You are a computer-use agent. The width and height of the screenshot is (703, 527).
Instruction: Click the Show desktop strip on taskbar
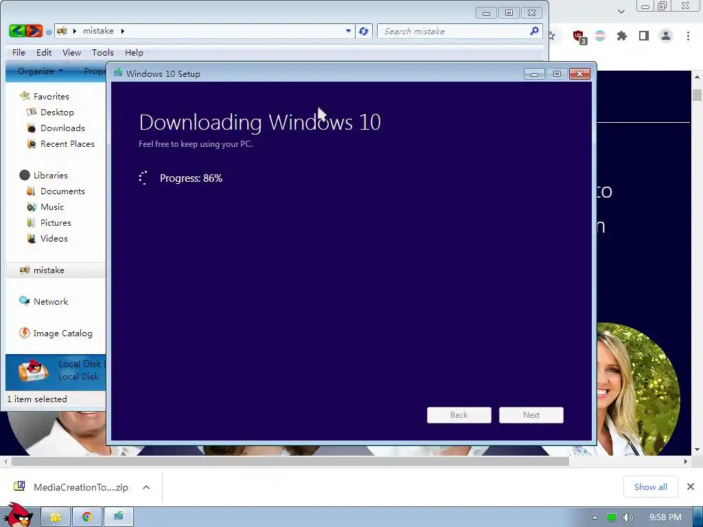click(x=698, y=517)
